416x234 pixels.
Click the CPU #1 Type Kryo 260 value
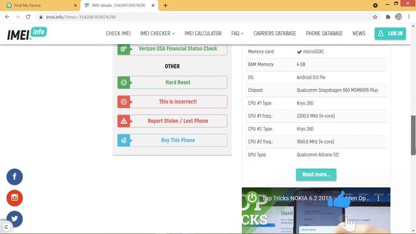pyautogui.click(x=305, y=103)
